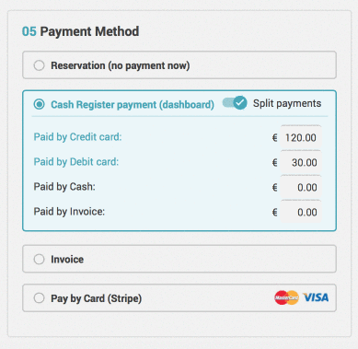Viewport: 358px width, 349px height.
Task: Select the Invoice radio button
Action: [x=39, y=259]
